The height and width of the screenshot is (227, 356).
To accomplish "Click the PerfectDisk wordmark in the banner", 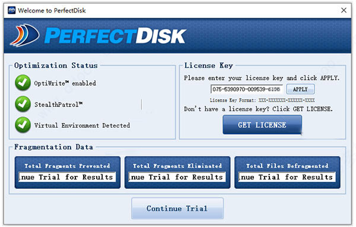I will pyautogui.click(x=115, y=35).
